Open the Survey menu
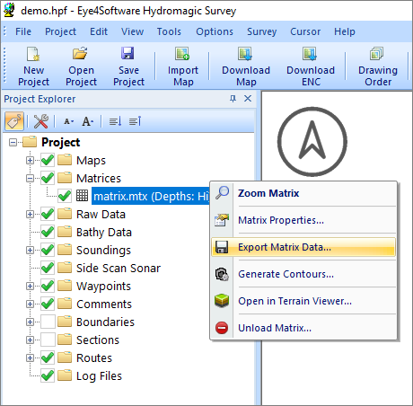 coord(262,31)
